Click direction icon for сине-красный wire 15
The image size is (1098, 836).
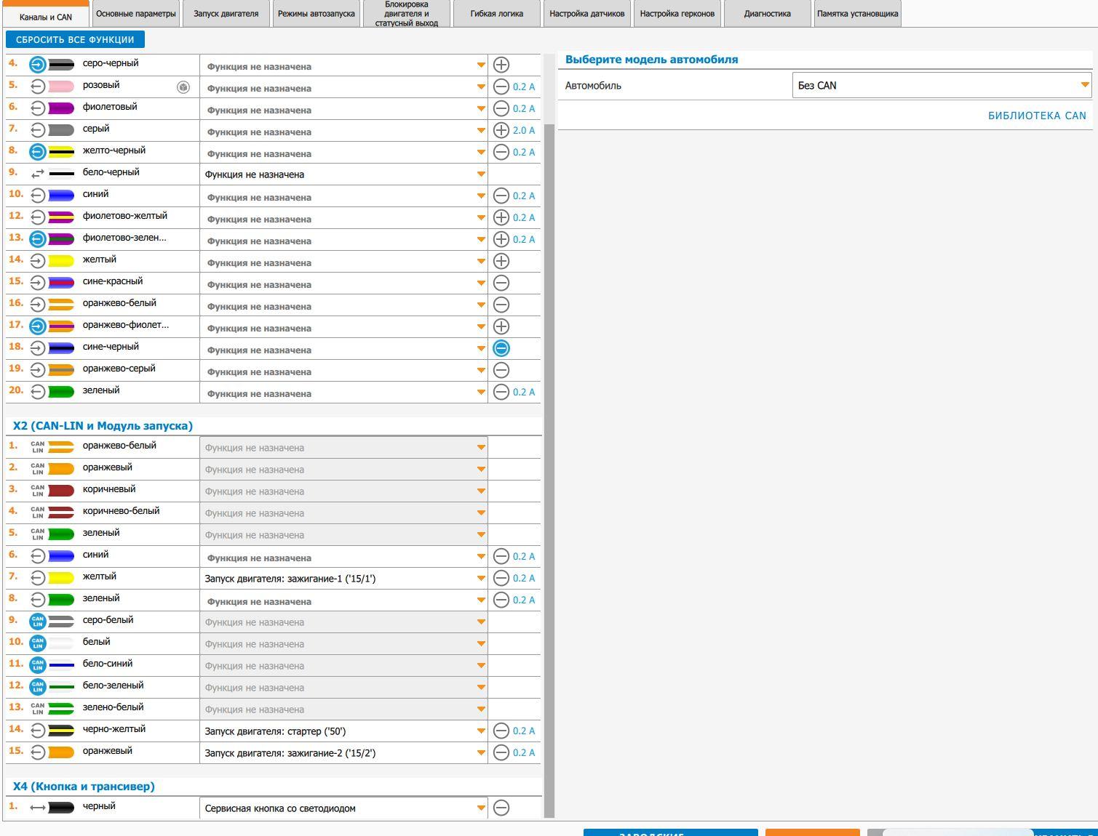[38, 283]
